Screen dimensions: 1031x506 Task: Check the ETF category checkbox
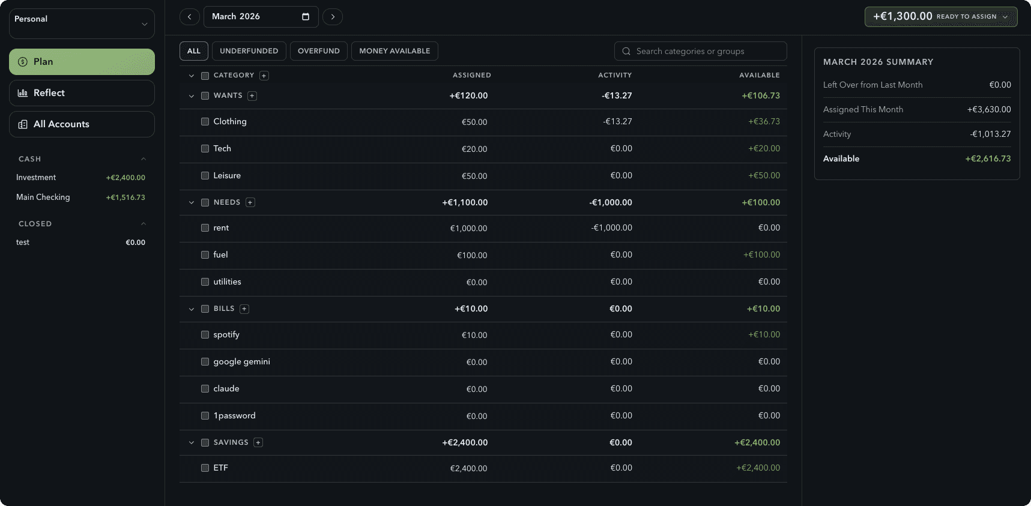[x=205, y=468]
